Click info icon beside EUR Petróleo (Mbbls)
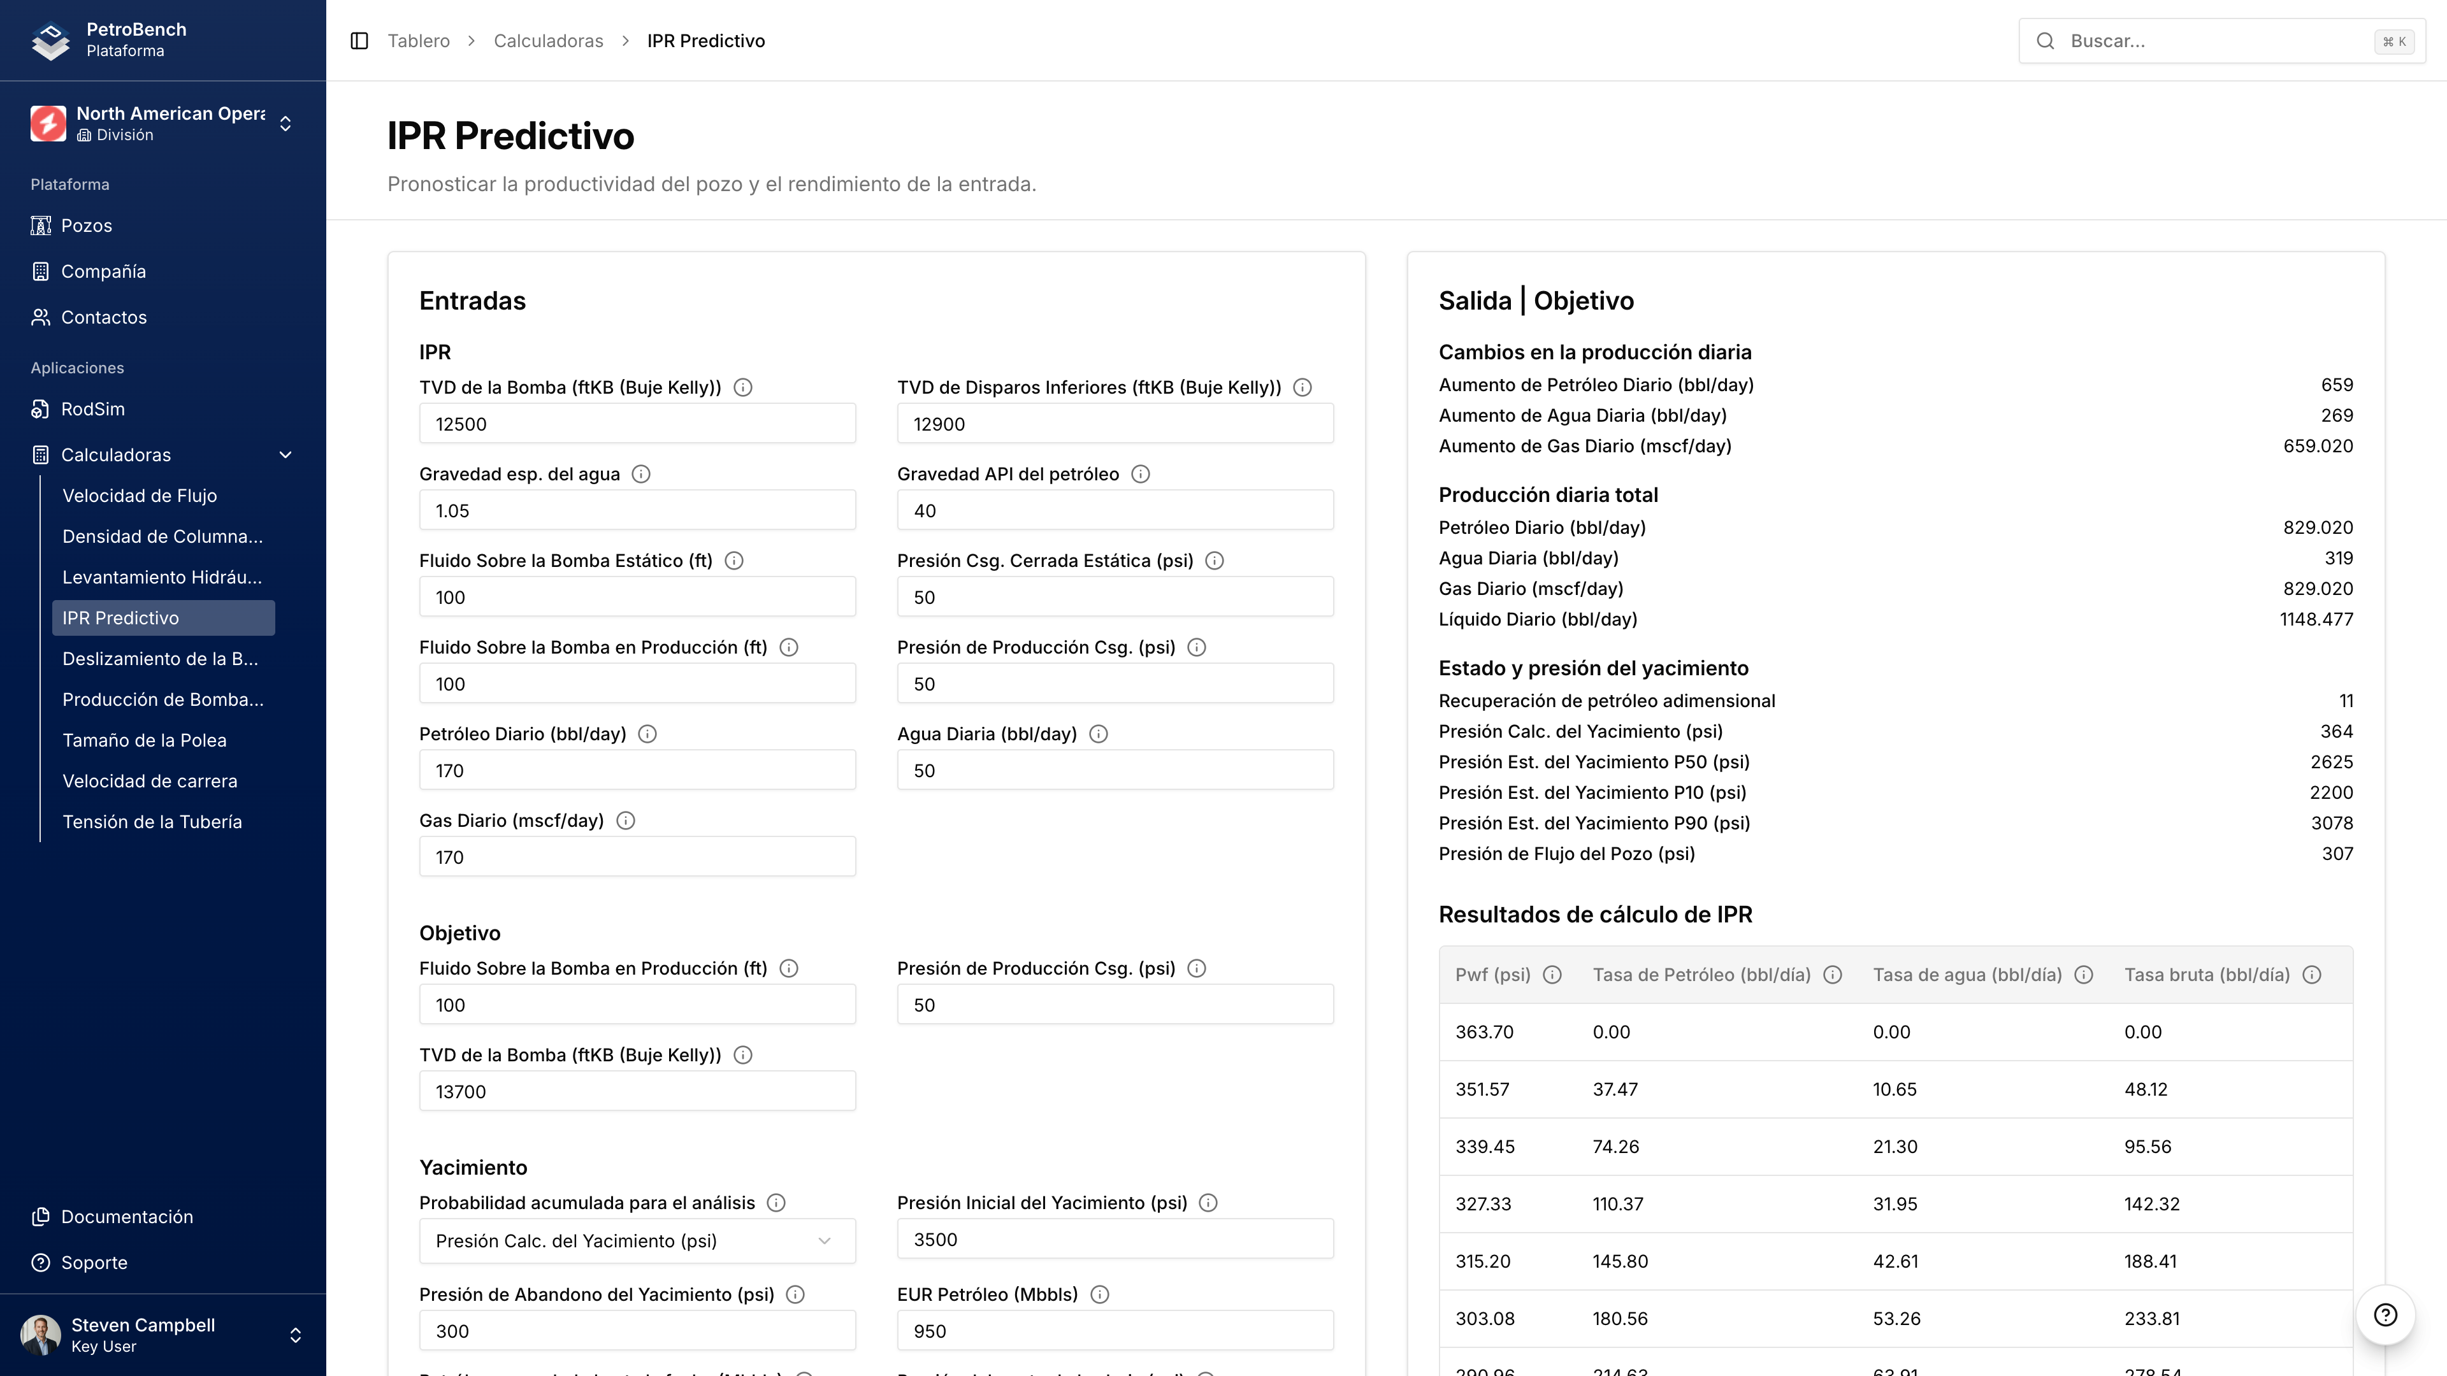Image resolution: width=2447 pixels, height=1376 pixels. pos(1100,1294)
